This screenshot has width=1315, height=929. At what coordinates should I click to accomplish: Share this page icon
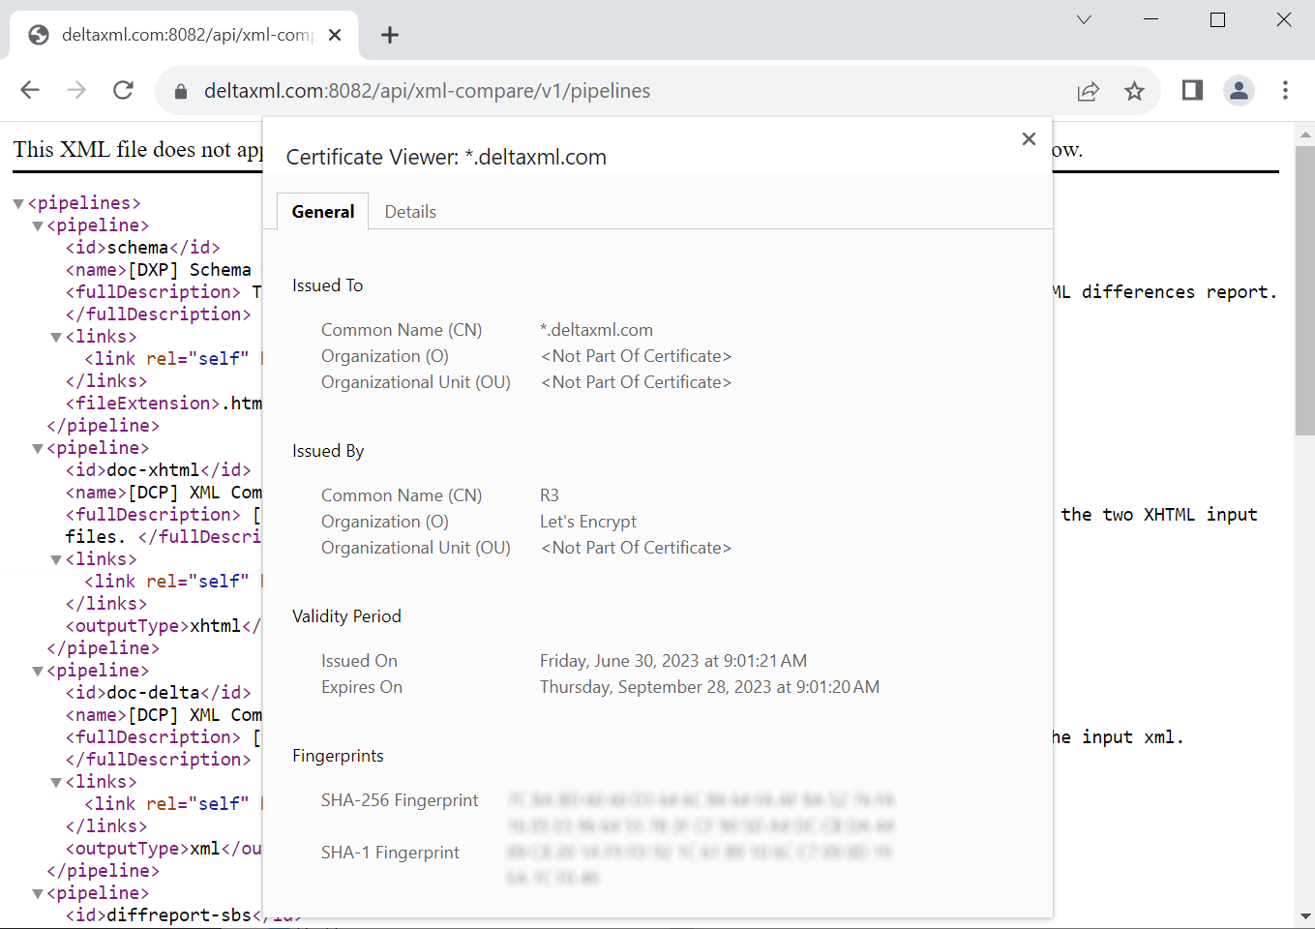[1088, 91]
